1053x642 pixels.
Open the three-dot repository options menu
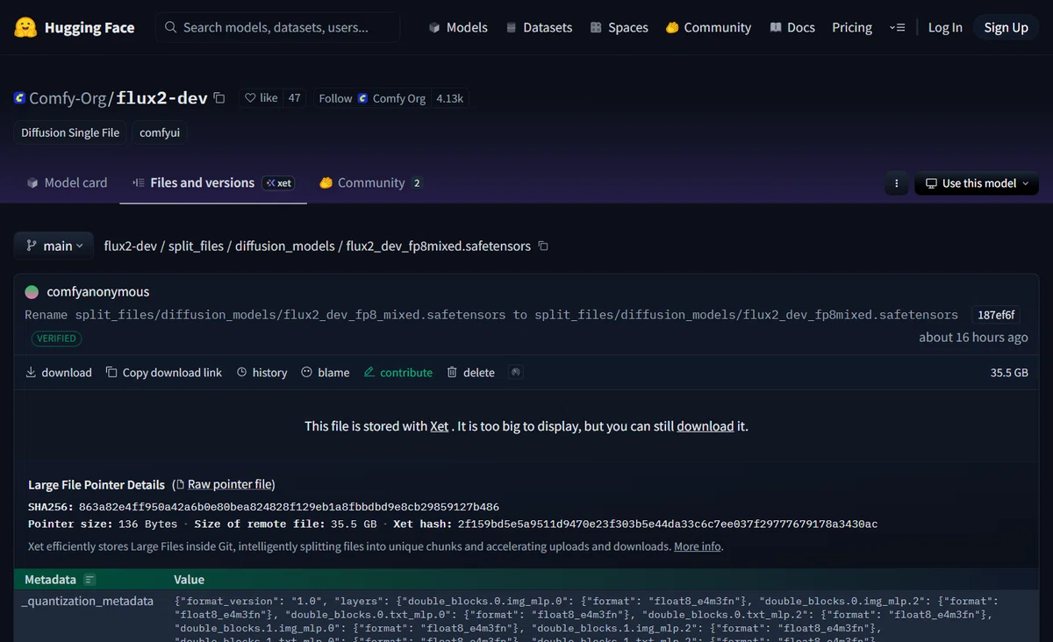tap(896, 183)
